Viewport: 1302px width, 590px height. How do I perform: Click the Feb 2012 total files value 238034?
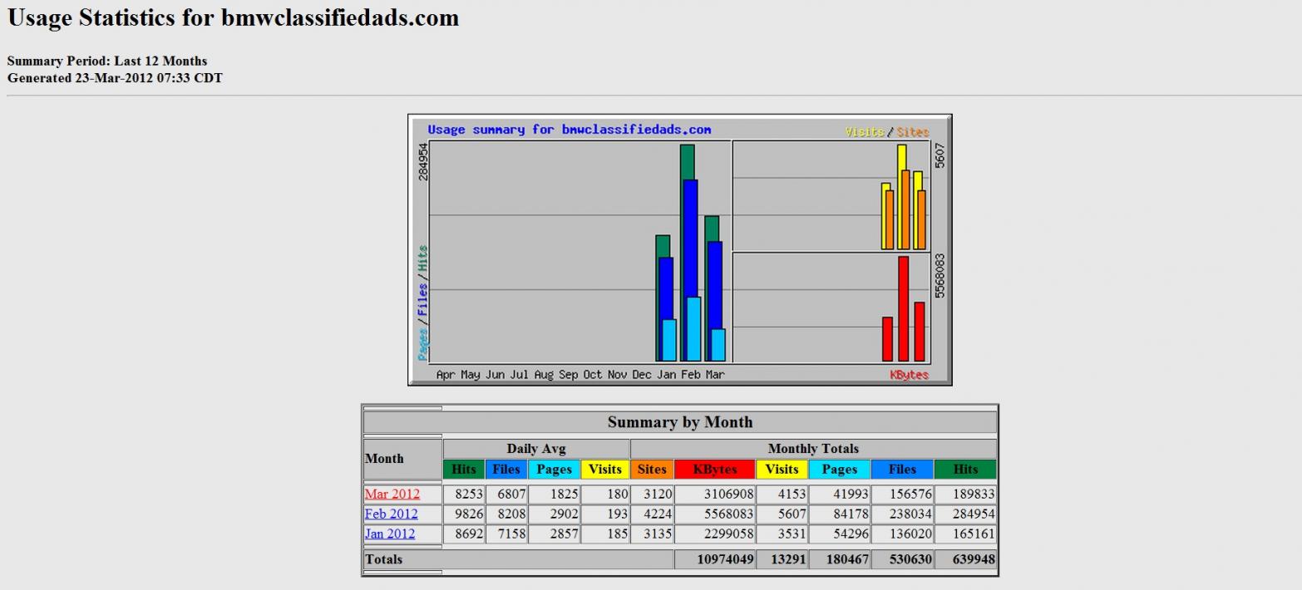coord(910,514)
